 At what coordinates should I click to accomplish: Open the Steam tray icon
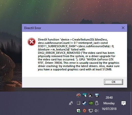pos(85,103)
